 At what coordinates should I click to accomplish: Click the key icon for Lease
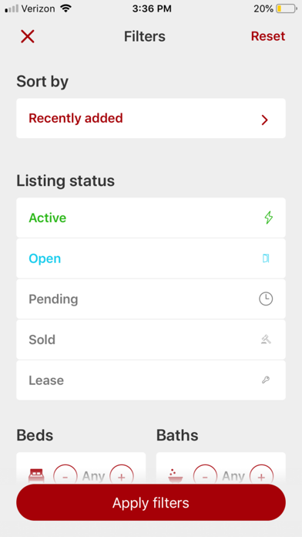pos(266,380)
